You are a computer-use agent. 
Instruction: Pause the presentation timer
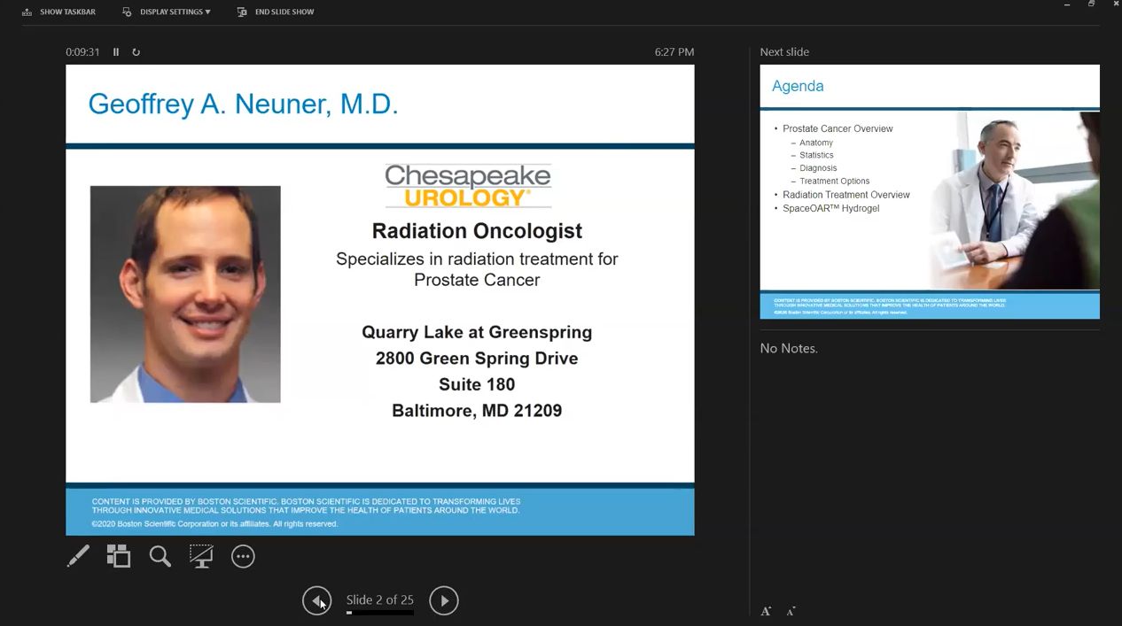pos(116,52)
